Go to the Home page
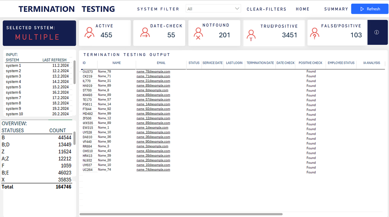This screenshot has width=389, height=217. pyautogui.click(x=302, y=9)
